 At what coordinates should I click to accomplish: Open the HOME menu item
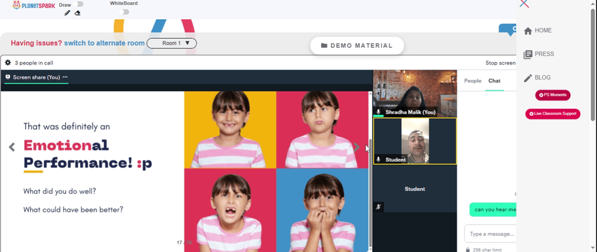pyautogui.click(x=538, y=30)
